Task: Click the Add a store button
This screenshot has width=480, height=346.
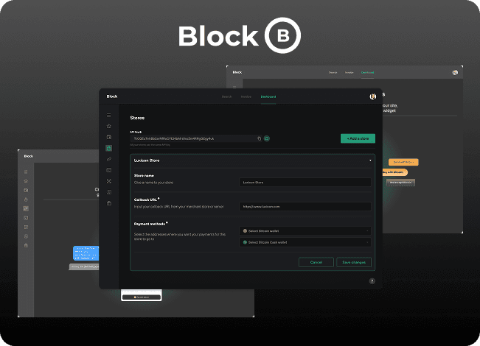Action: 358,138
